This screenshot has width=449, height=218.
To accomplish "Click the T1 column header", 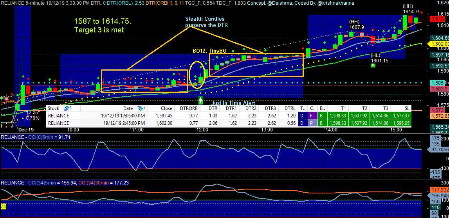I will point(343,108).
